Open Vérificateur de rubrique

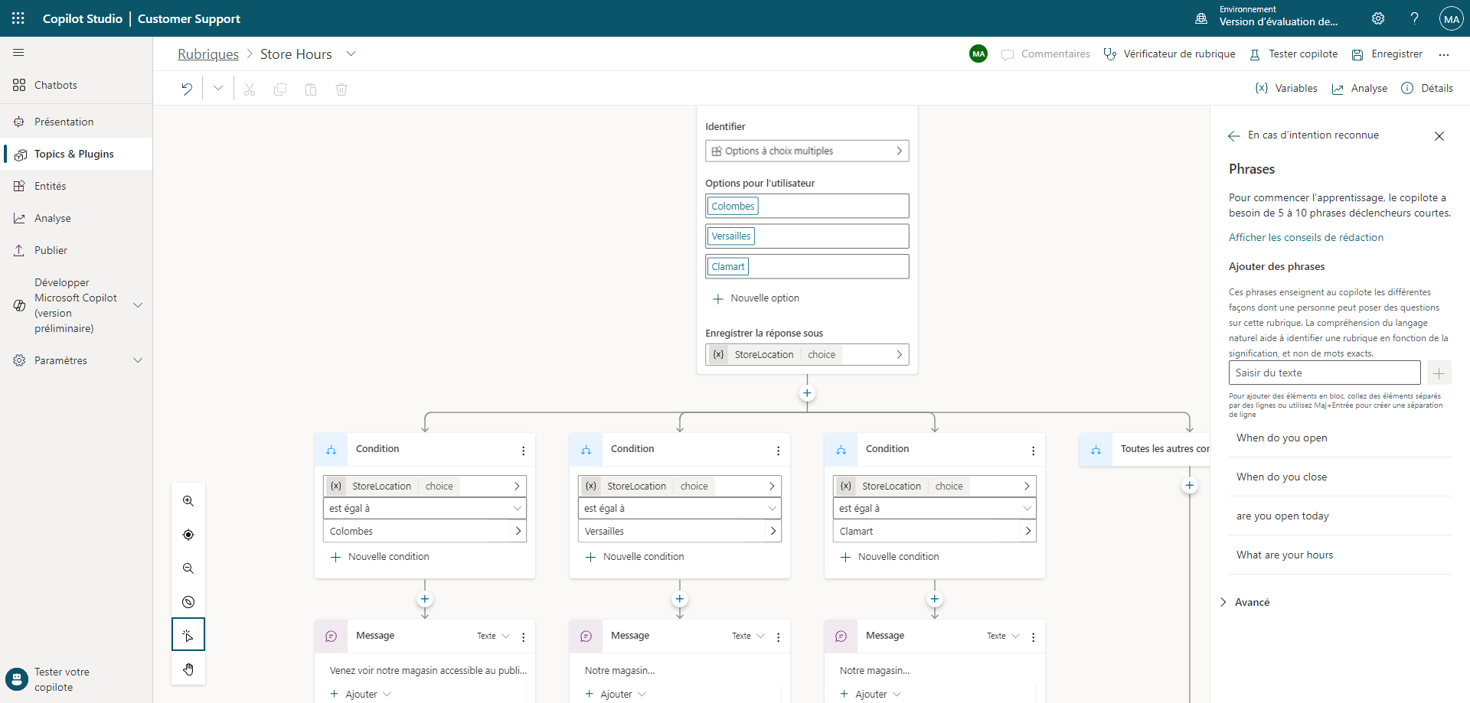point(1170,54)
